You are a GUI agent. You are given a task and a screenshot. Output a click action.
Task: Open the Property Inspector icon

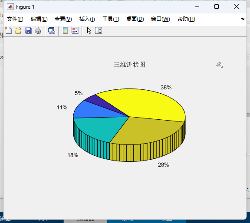coord(99,30)
